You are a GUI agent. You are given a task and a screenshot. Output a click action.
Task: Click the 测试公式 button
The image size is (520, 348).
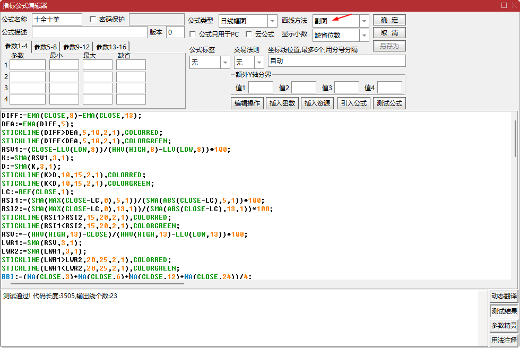(389, 103)
